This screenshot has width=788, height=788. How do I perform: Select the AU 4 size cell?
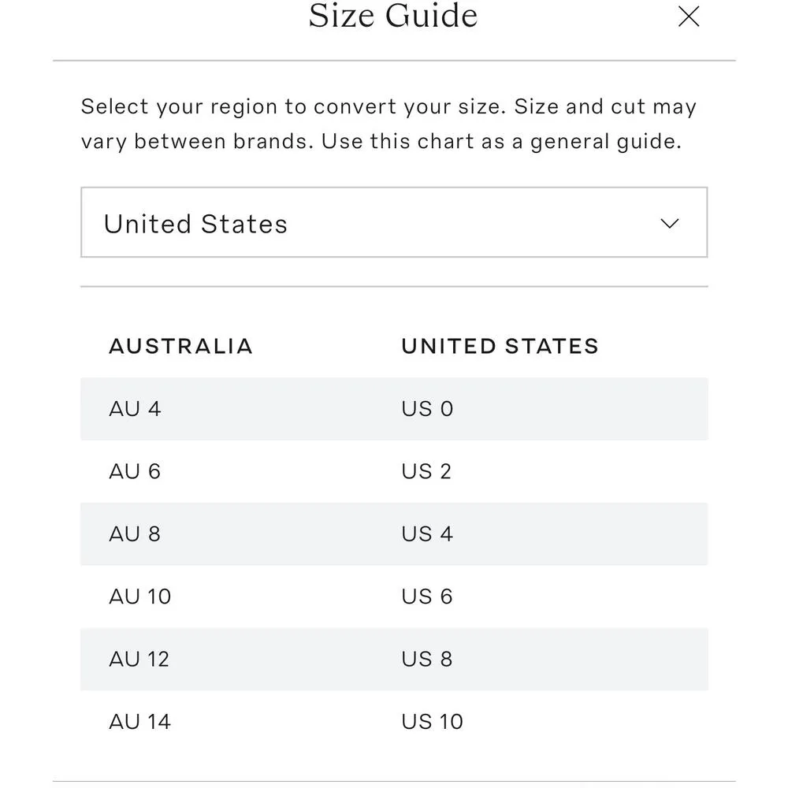click(135, 409)
